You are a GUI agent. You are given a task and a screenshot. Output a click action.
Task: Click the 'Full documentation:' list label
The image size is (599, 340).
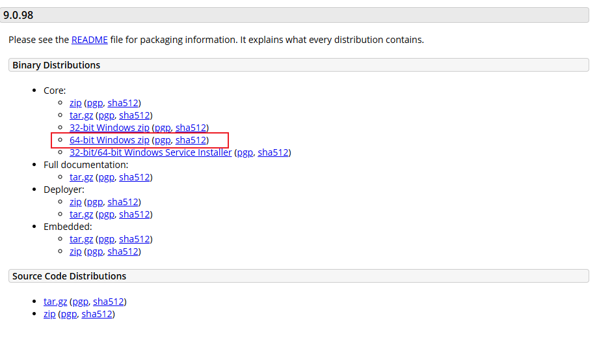[86, 165]
